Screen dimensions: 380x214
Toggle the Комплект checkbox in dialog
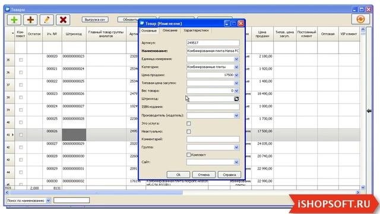point(188,155)
